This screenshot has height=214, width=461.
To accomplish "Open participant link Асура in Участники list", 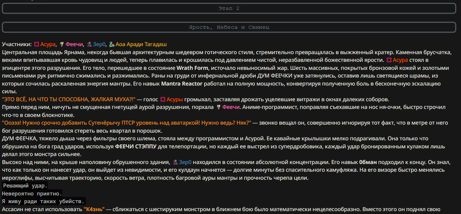I will [48, 44].
